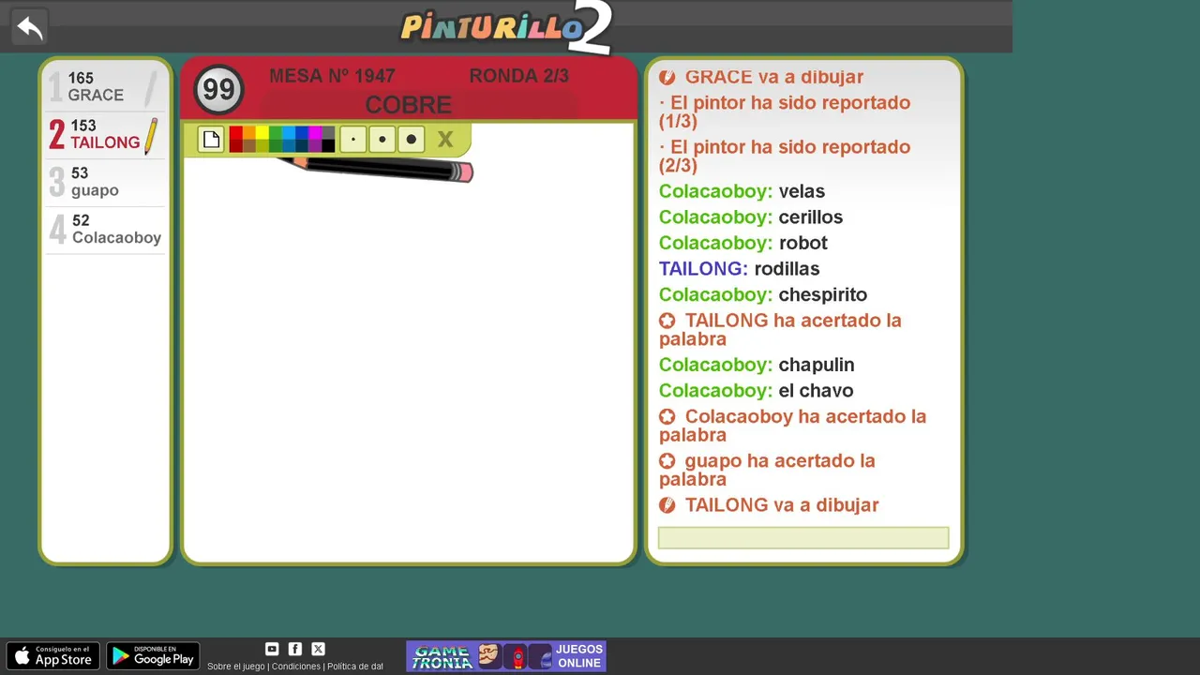Pick the bright red color swatch
The height and width of the screenshot is (675, 1200).
pos(236,133)
